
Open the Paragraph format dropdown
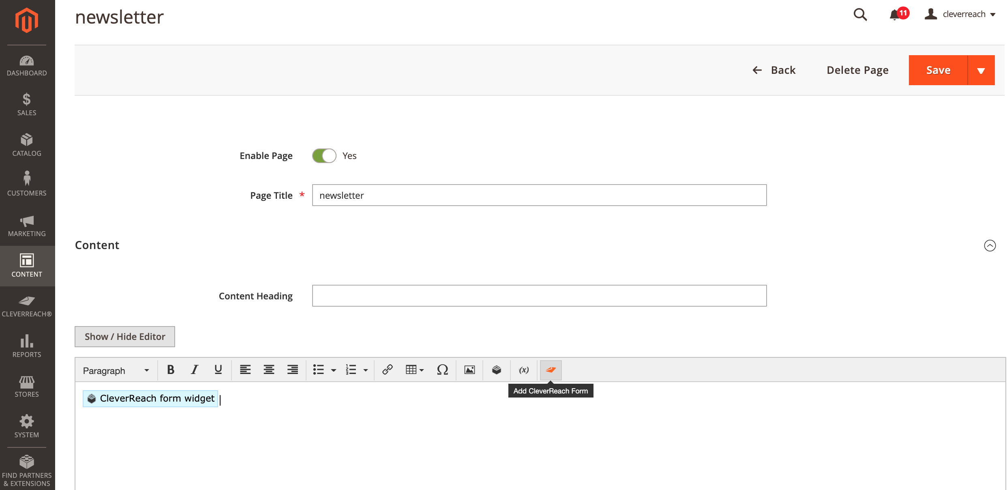click(116, 371)
